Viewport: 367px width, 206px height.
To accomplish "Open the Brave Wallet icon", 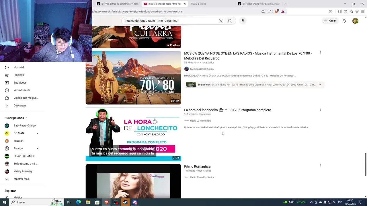I will pyautogui.click(x=345, y=11).
